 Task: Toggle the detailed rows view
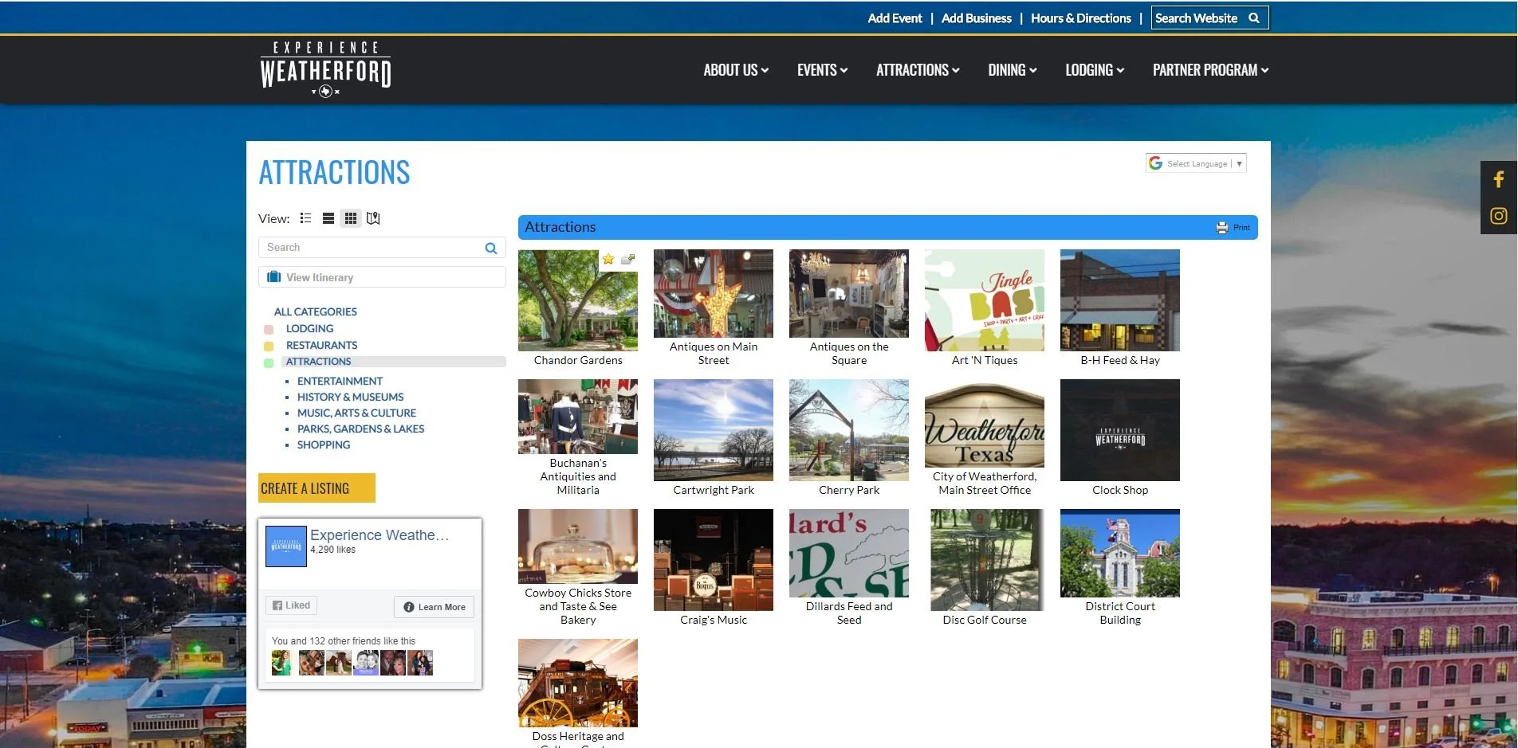pyautogui.click(x=328, y=217)
